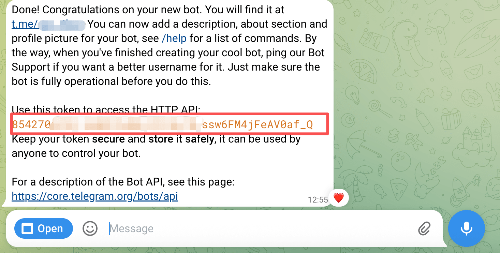Screen dimensions: 500x253
Task: Click the red heart reaction on message
Action: click(338, 198)
